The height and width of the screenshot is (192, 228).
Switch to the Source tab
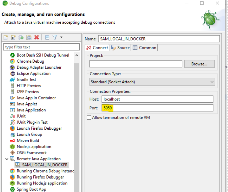(120, 48)
